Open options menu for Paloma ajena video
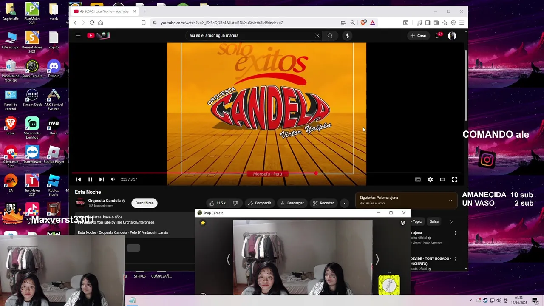Image resolution: width=544 pixels, height=306 pixels. 455,233
